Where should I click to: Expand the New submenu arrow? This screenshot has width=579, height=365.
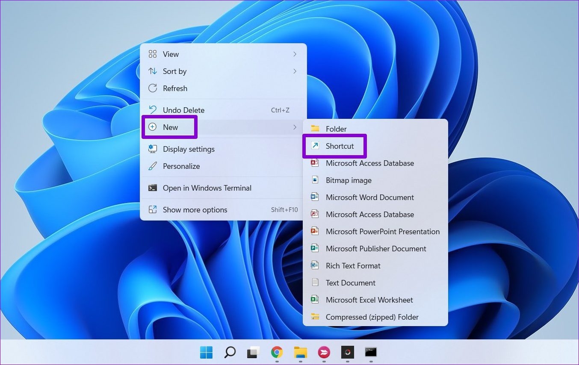(x=294, y=127)
